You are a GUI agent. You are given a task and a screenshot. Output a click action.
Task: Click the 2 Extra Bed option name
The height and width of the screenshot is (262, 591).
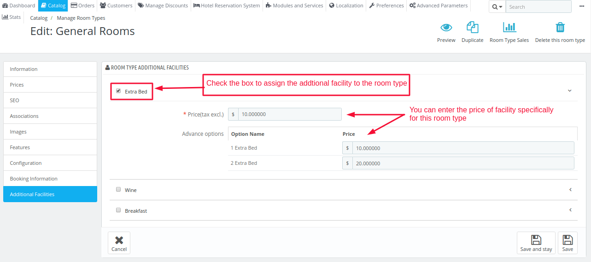pyautogui.click(x=244, y=163)
